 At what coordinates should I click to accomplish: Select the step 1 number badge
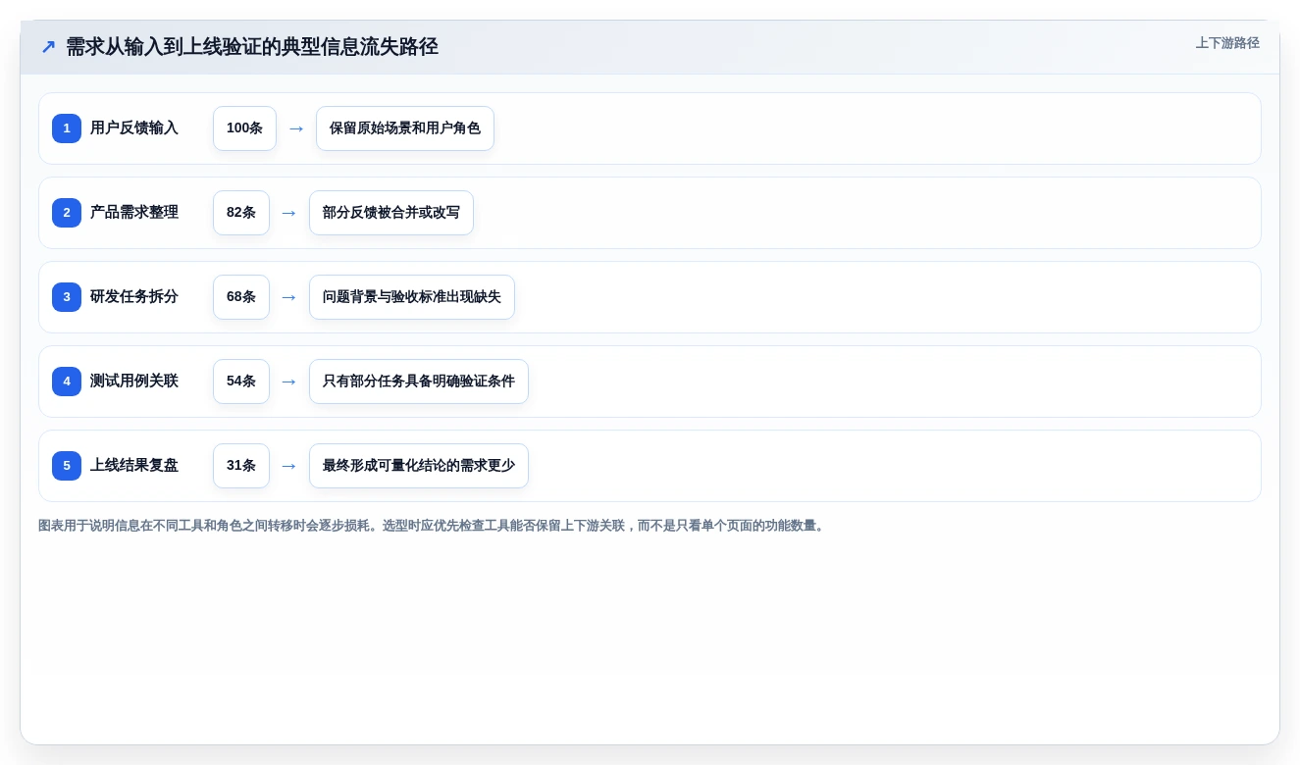[67, 128]
